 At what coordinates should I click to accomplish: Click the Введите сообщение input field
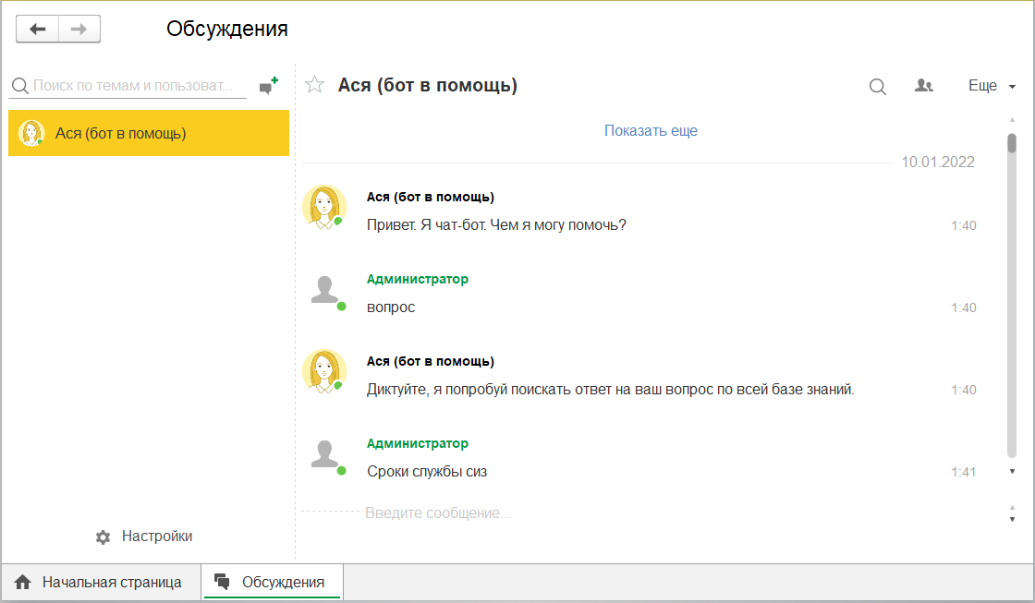tap(647, 513)
